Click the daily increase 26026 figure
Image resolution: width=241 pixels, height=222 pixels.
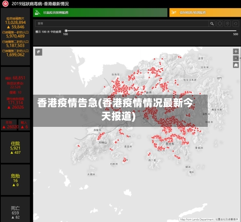pos(16,107)
